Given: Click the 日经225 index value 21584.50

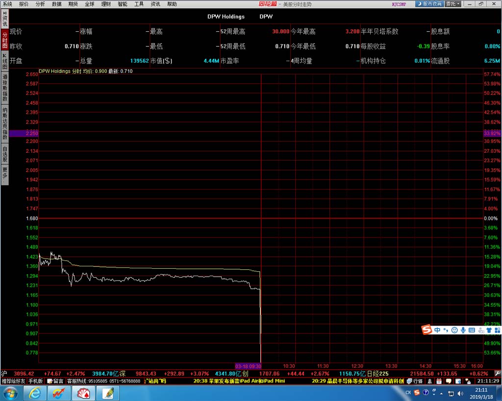Looking at the screenshot, I should tap(422, 374).
